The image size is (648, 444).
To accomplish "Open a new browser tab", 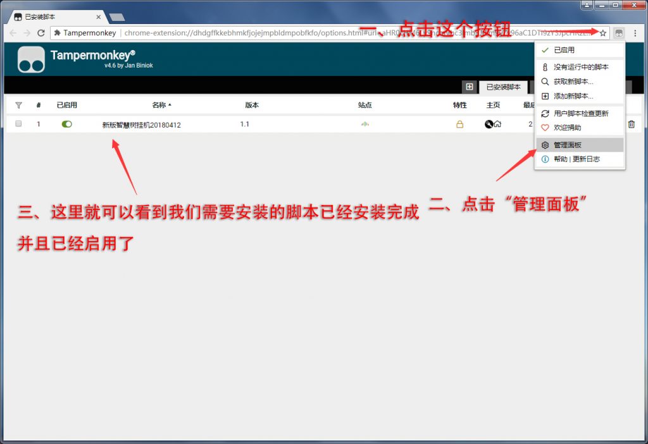I will (x=117, y=17).
